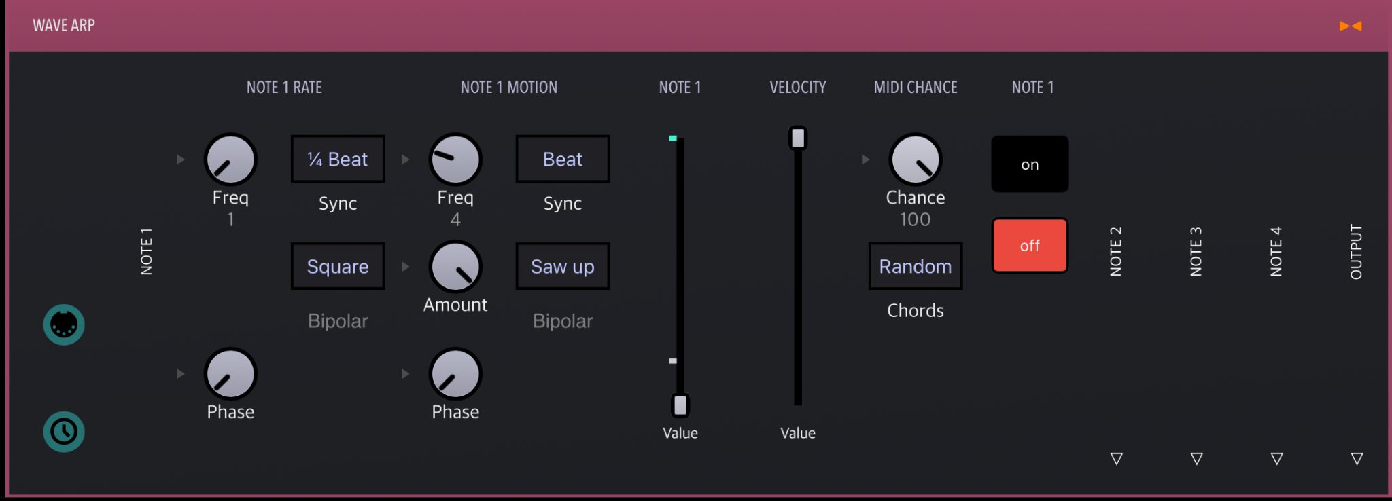The height and width of the screenshot is (501, 1392).
Task: Toggle Sync under the Beat selector
Action: [563, 204]
